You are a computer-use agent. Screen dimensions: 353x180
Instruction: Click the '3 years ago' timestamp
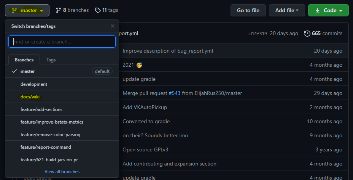click(x=329, y=149)
